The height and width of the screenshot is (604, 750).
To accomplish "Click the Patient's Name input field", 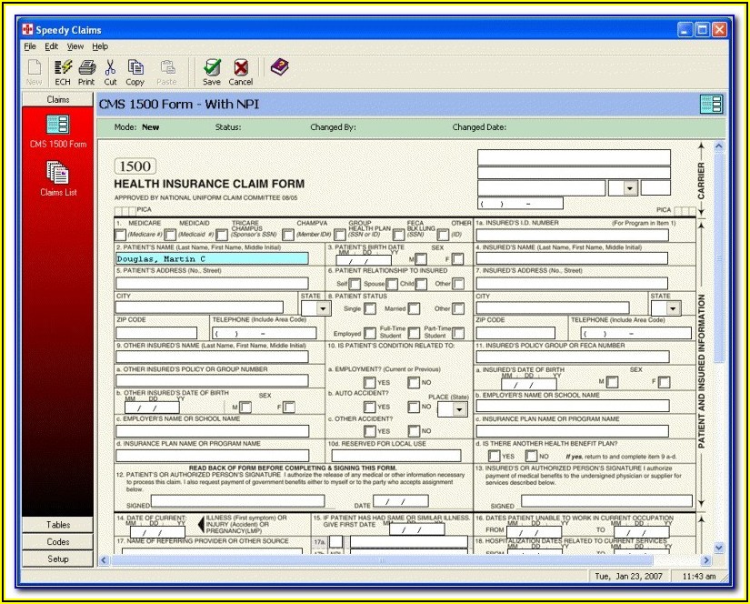I will point(212,259).
